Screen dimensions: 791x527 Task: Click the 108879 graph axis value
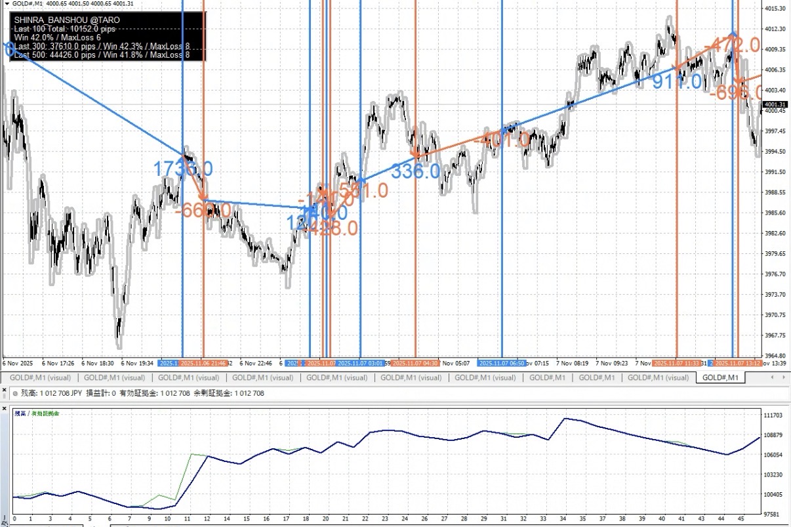pyautogui.click(x=775, y=435)
